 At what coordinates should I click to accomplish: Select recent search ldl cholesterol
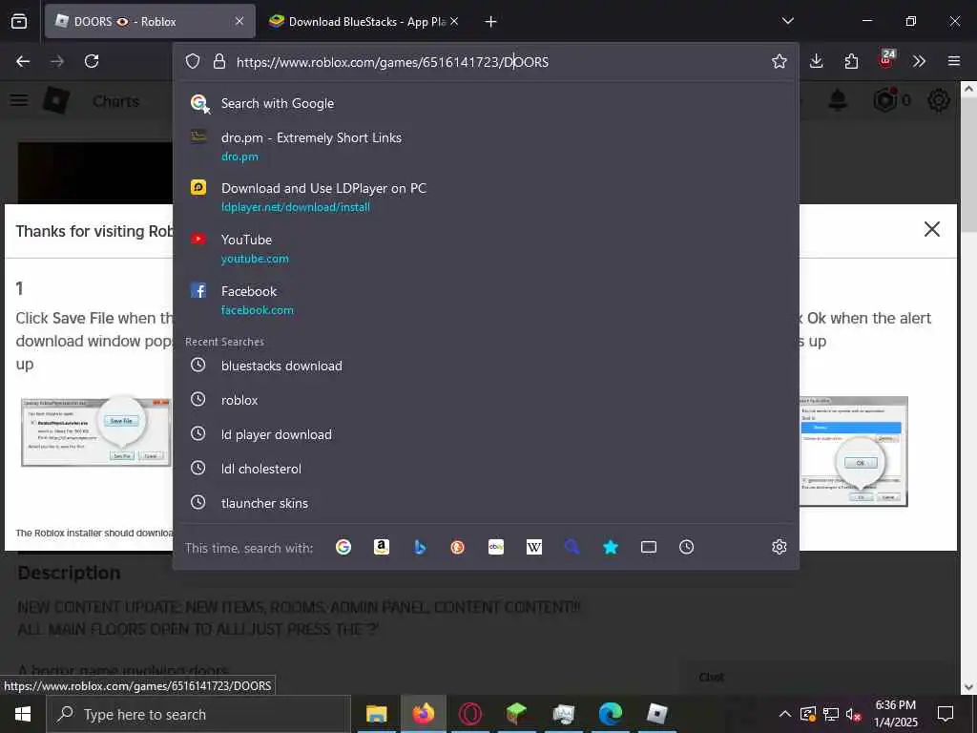(486, 469)
